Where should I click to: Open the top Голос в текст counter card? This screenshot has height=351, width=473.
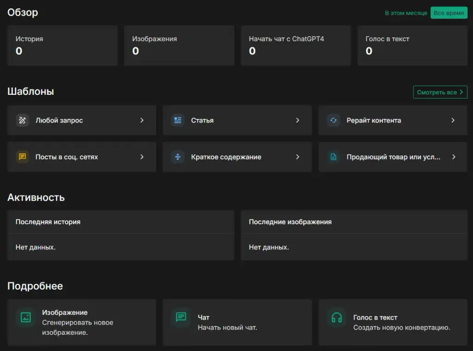[412, 46]
